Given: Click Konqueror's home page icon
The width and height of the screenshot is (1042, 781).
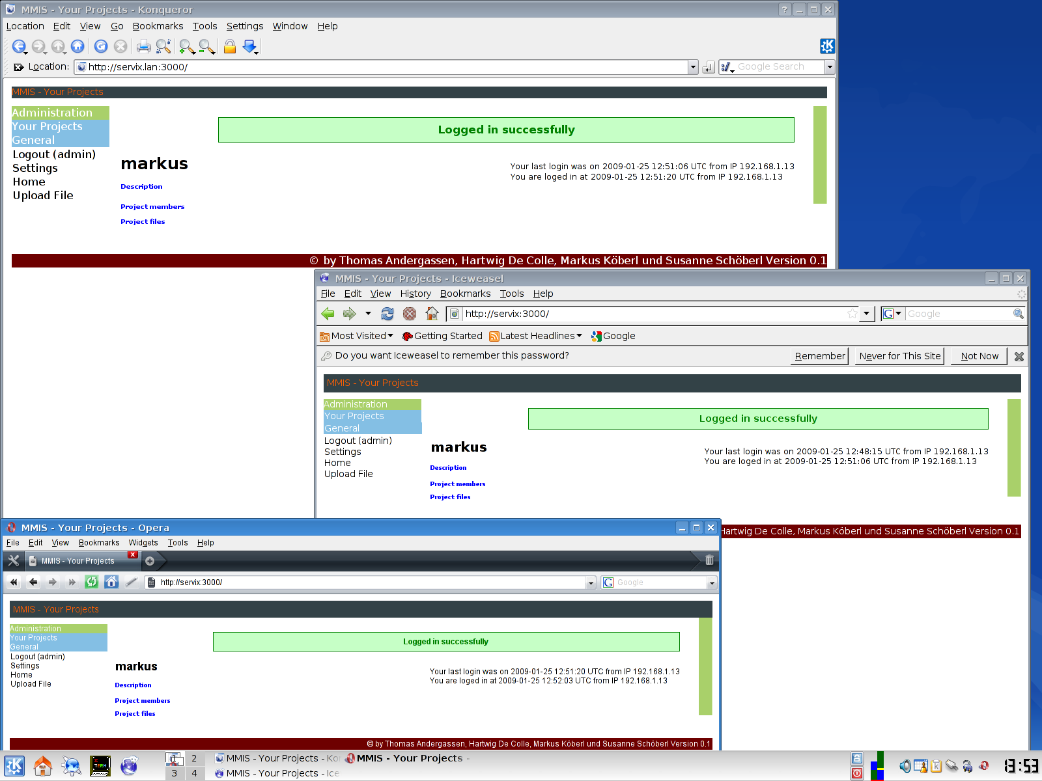Looking at the screenshot, I should coord(77,46).
